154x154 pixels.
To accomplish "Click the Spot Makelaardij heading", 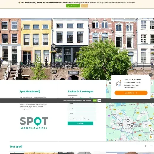I will click(30, 92).
